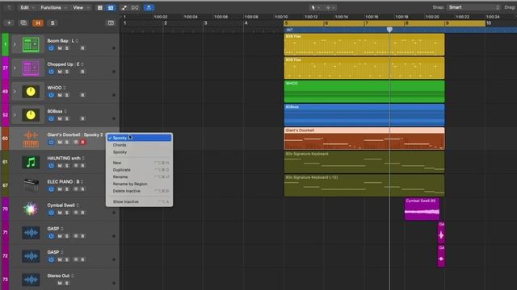Click the HAUNTING snth track name
Viewport: 517px width, 290px height.
coord(64,158)
